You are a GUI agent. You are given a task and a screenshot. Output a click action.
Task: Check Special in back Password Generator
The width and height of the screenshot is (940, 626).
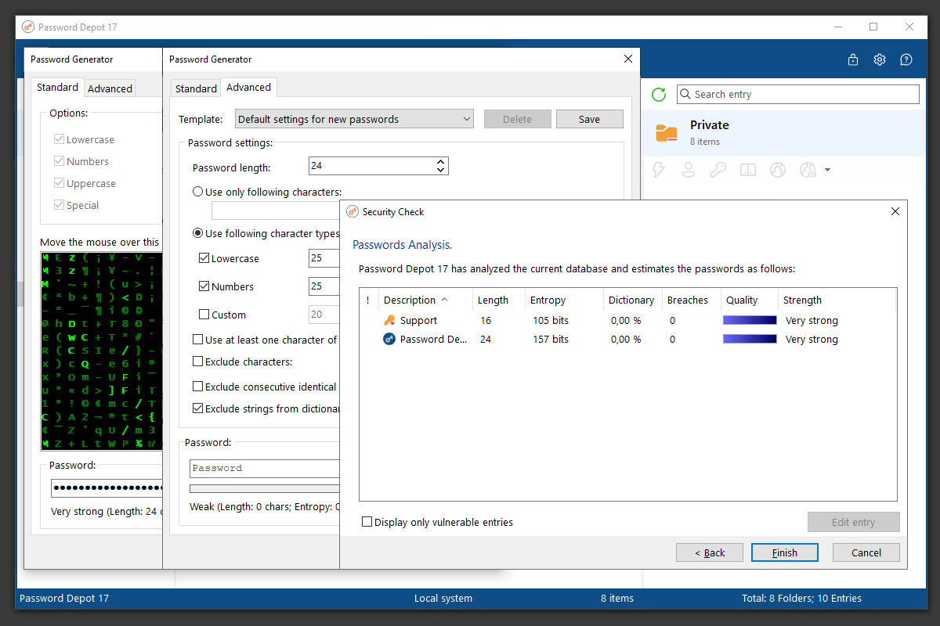(59, 205)
